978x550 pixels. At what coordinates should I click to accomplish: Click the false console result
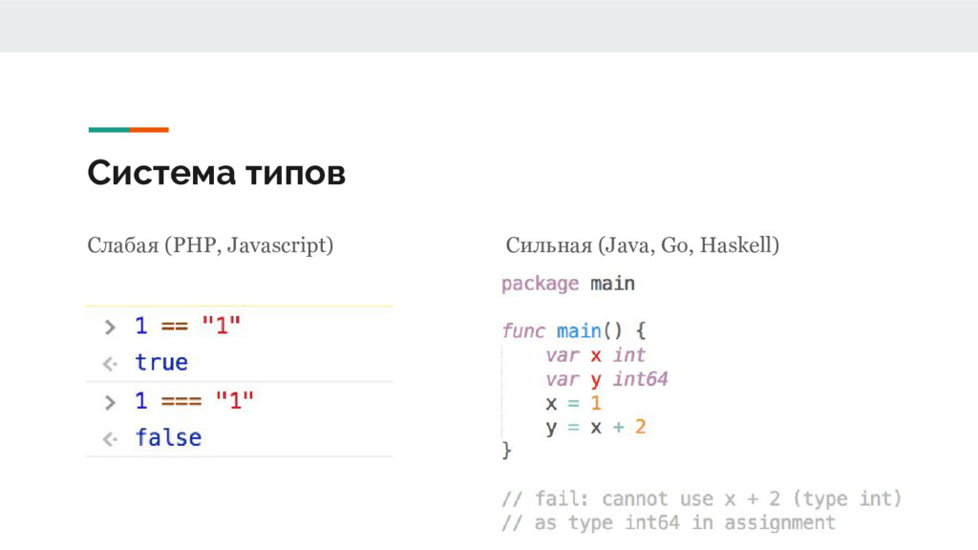pos(168,438)
